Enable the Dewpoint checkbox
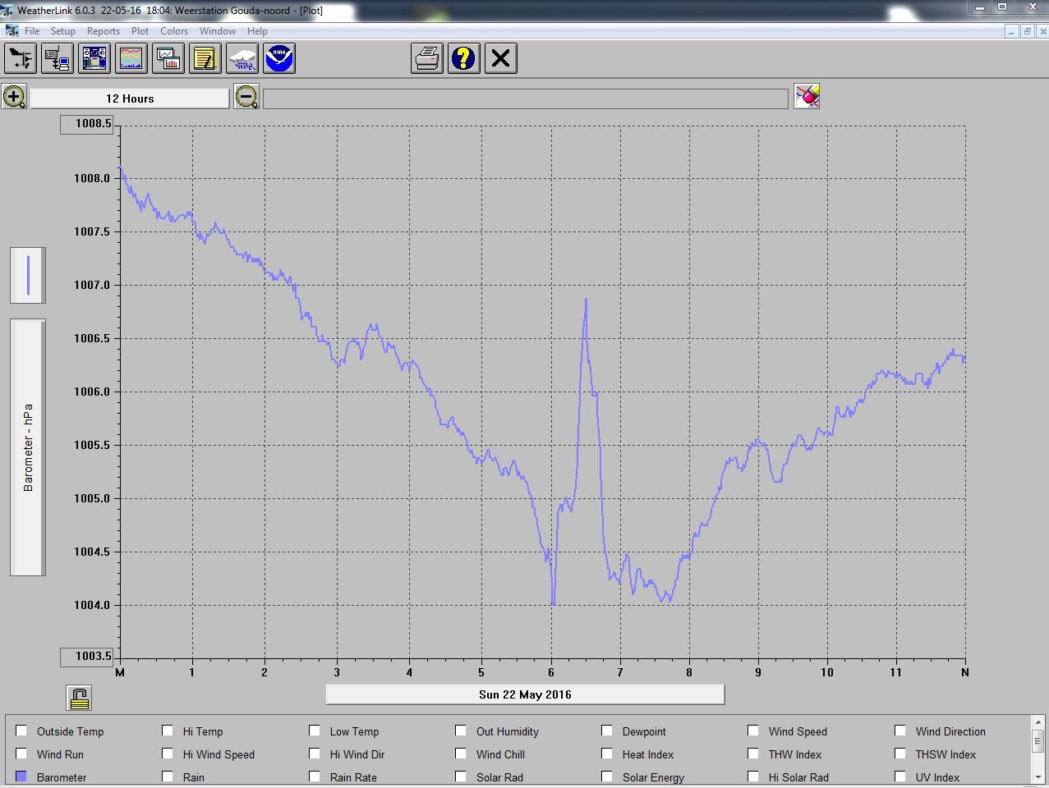Viewport: 1049px width, 788px height. 607,731
